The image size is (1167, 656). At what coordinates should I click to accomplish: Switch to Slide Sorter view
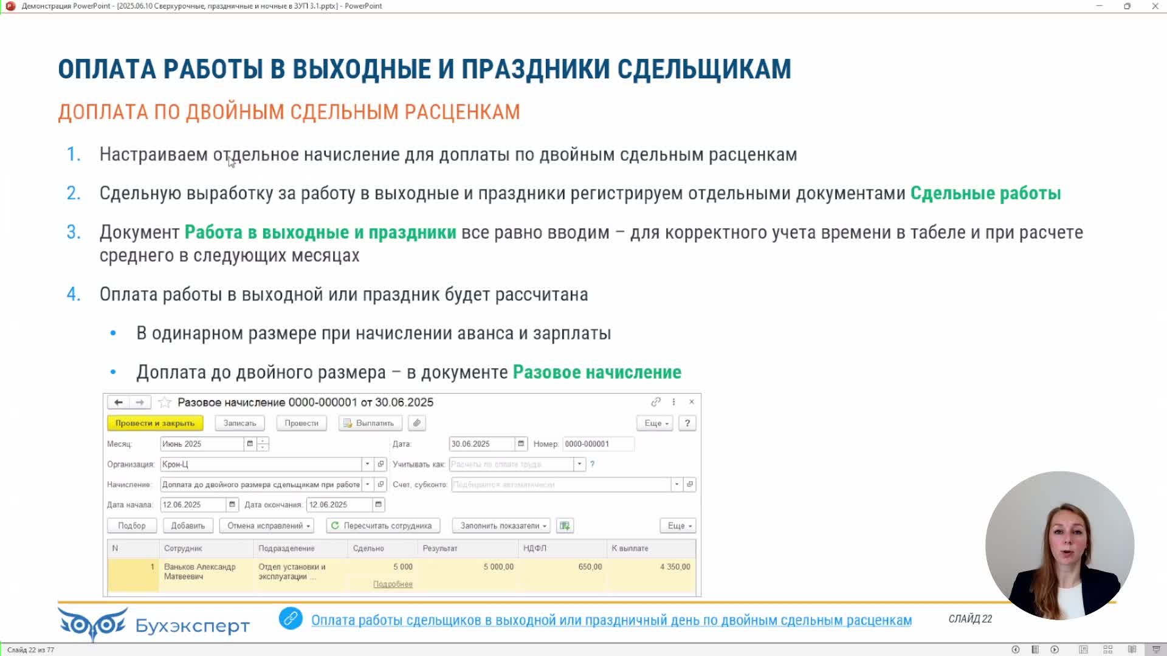[x=1107, y=649]
